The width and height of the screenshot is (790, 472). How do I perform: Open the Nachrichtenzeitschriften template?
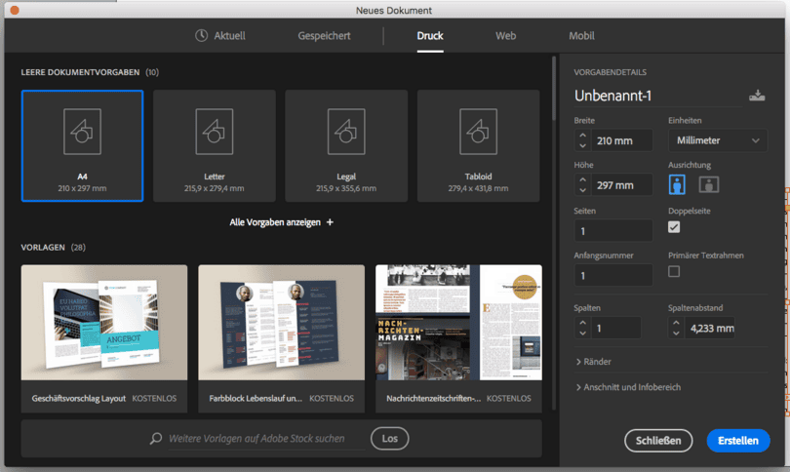coord(458,338)
